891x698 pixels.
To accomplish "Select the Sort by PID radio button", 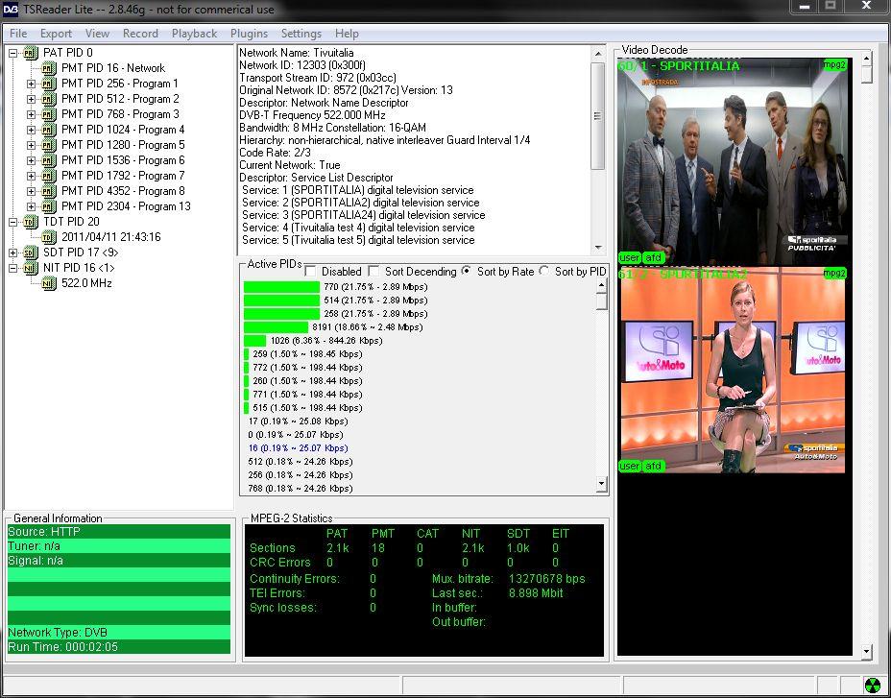I will 544,272.
